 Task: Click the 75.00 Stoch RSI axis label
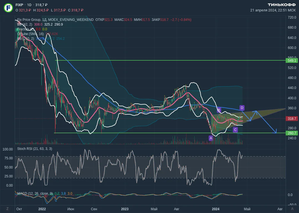pos(9,158)
